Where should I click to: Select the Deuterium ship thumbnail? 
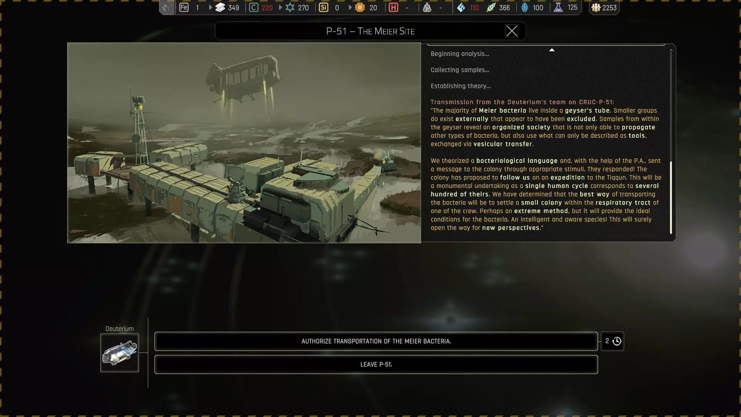tap(120, 353)
